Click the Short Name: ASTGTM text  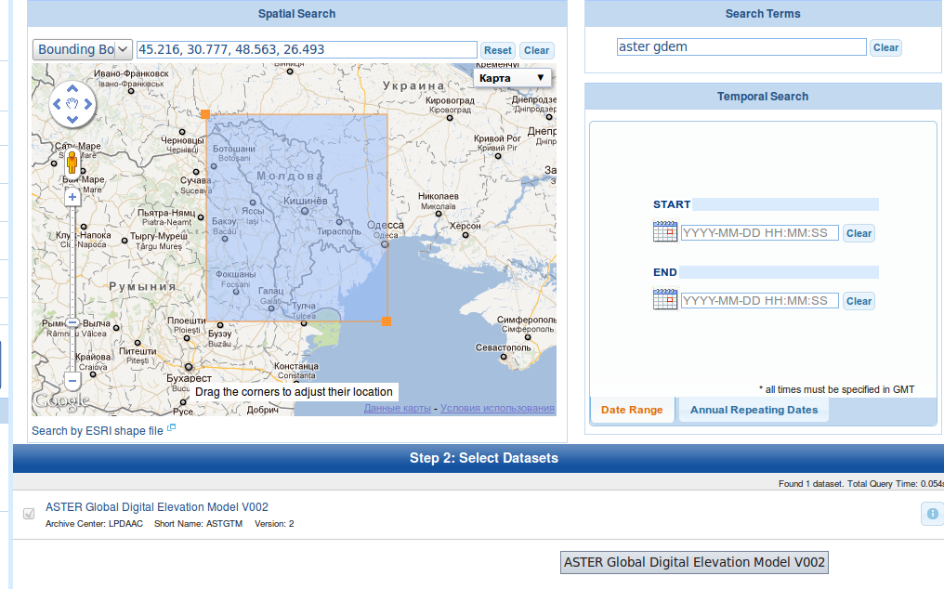(198, 524)
